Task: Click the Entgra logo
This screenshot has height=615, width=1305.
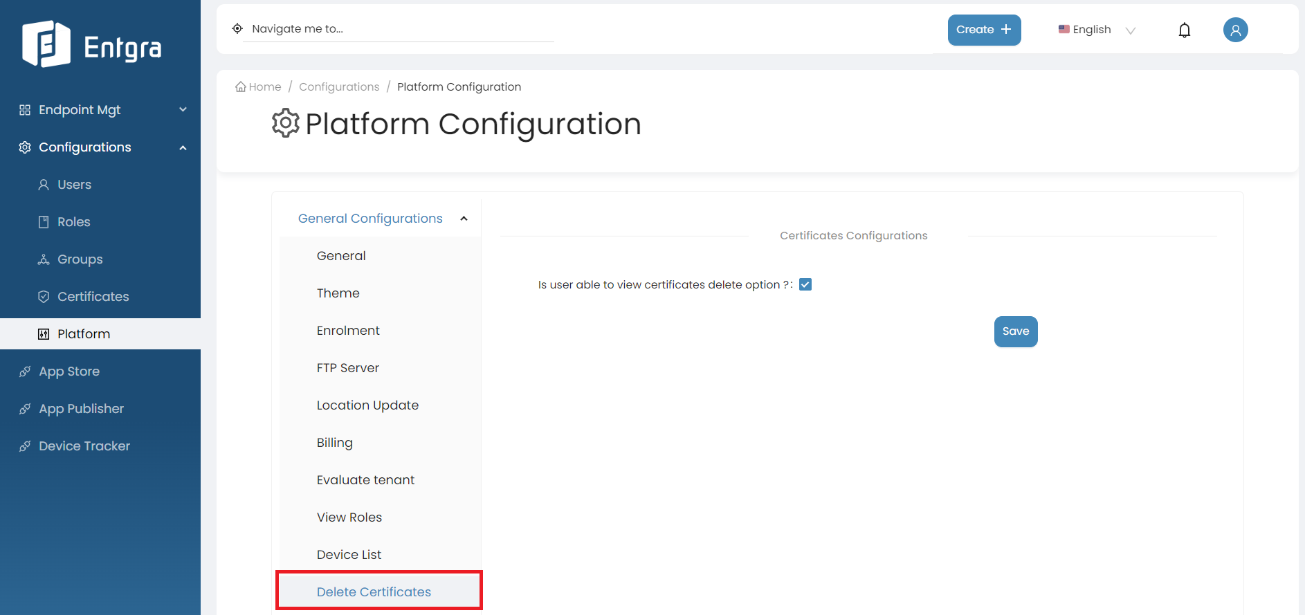Action: 92,44
